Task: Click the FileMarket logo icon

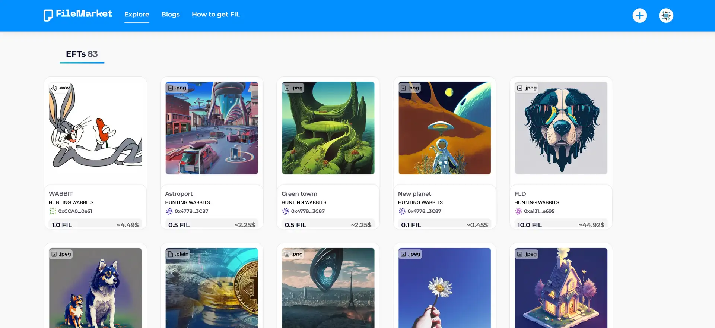Action: pyautogui.click(x=48, y=15)
